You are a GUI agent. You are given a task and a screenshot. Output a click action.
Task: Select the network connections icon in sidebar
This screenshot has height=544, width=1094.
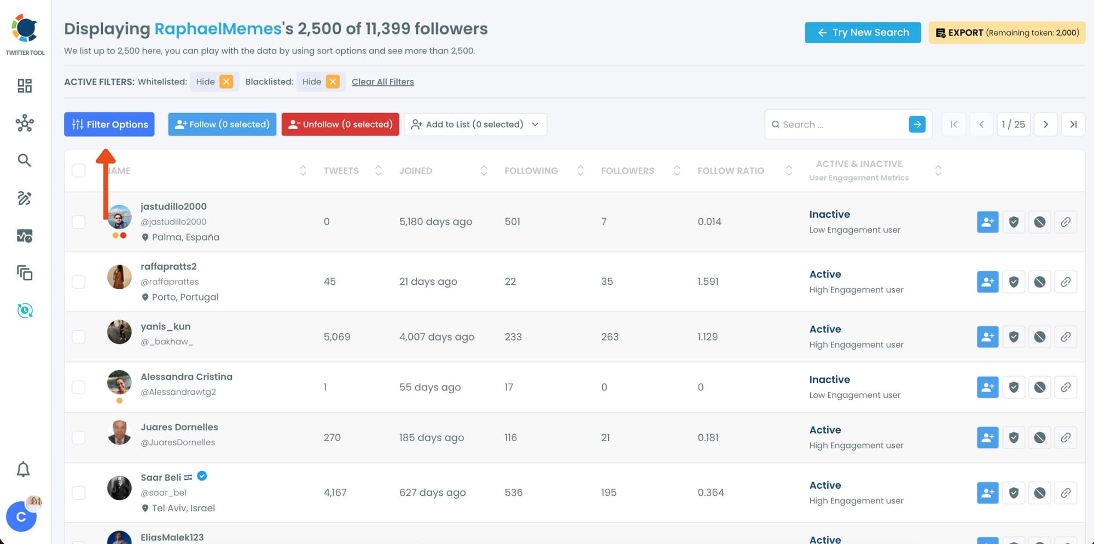point(24,124)
